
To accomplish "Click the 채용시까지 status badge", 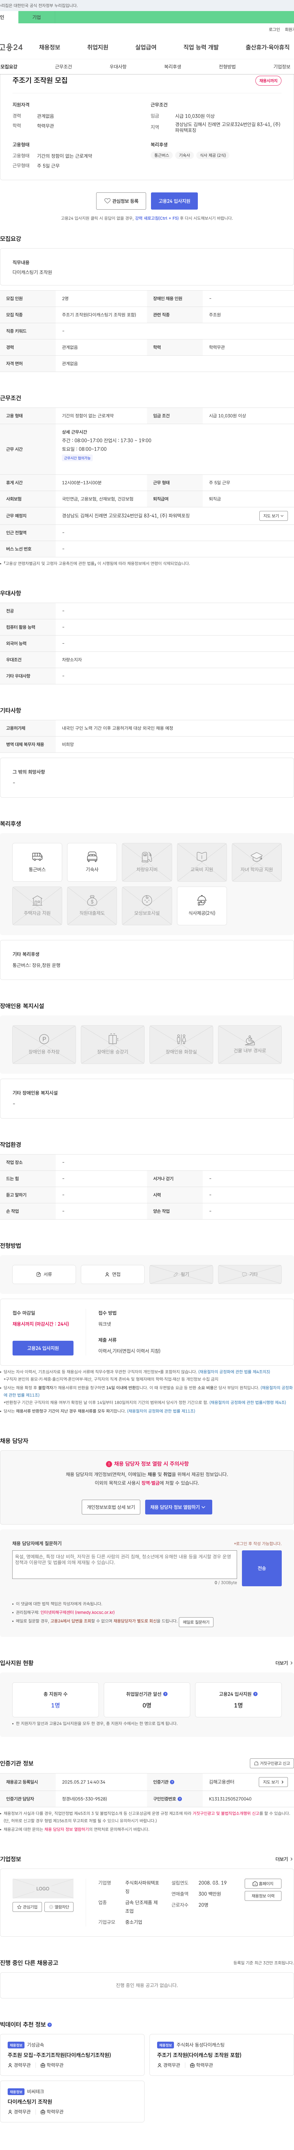I will [x=268, y=81].
